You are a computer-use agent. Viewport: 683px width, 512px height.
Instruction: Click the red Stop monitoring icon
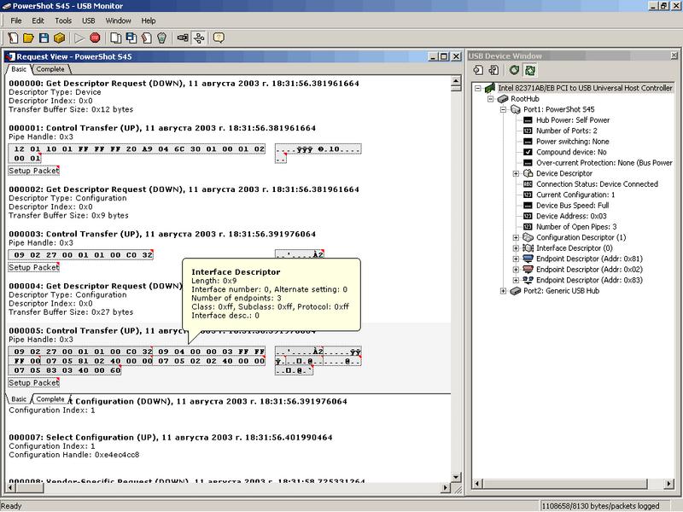[x=95, y=38]
